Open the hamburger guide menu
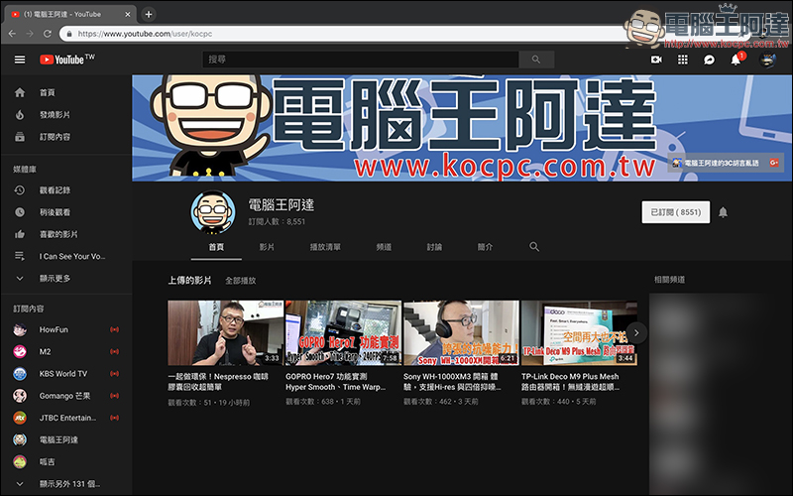793x496 pixels. click(x=20, y=60)
